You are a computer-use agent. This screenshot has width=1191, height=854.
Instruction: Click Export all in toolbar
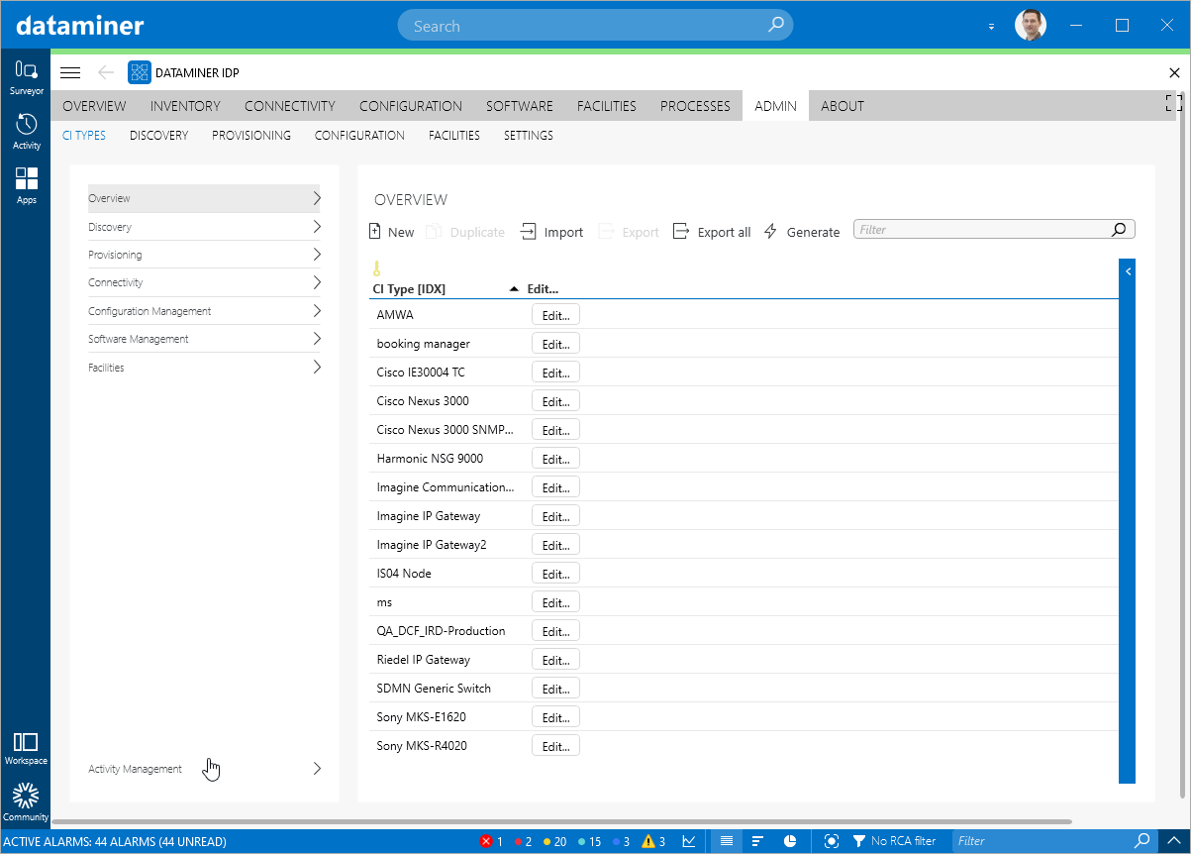(712, 232)
